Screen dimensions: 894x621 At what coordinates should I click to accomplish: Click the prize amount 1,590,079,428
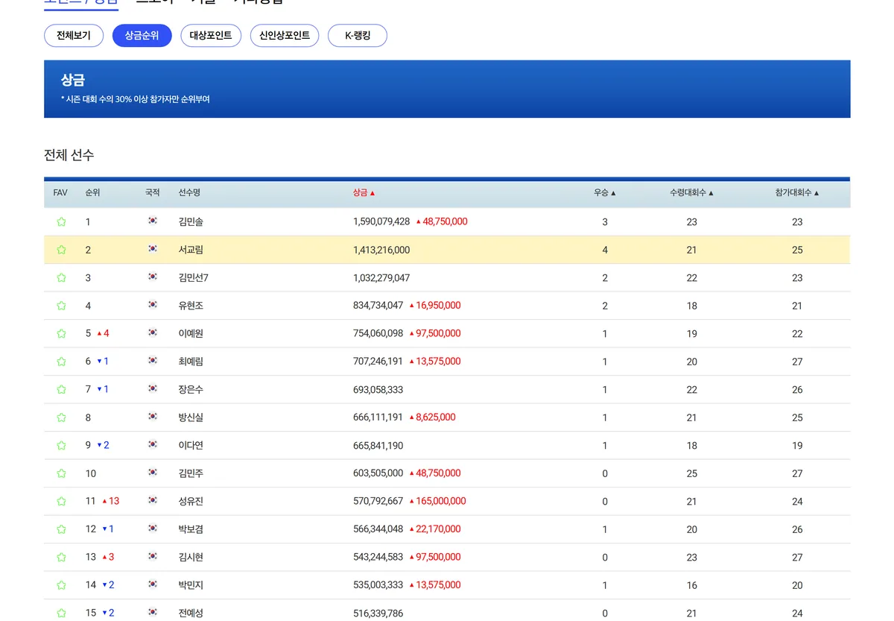[381, 222]
